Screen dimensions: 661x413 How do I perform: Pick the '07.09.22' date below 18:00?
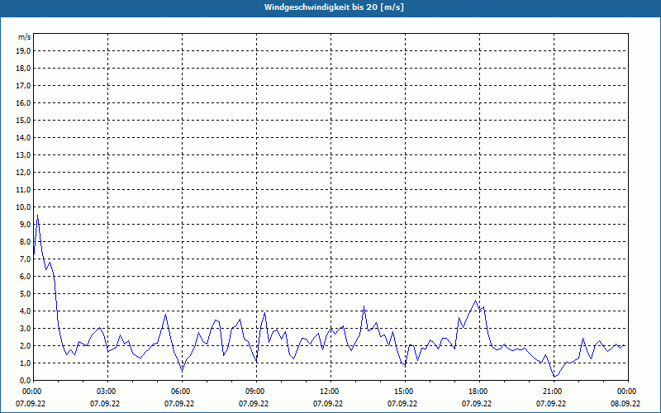477,403
